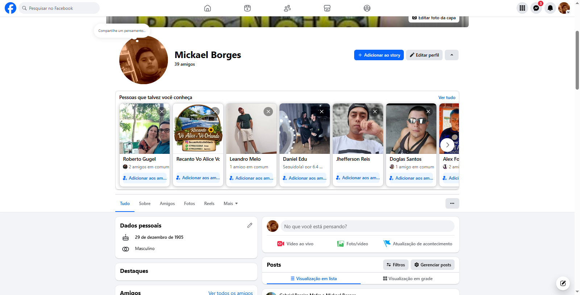
Task: Add Jhefferson Reis as friend
Action: 358,178
